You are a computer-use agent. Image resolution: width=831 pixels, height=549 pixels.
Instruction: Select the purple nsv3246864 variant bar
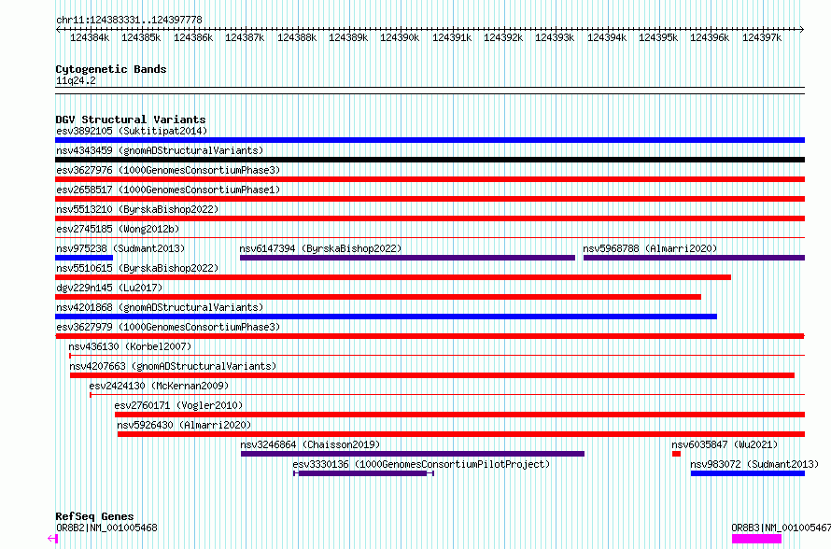(x=413, y=454)
